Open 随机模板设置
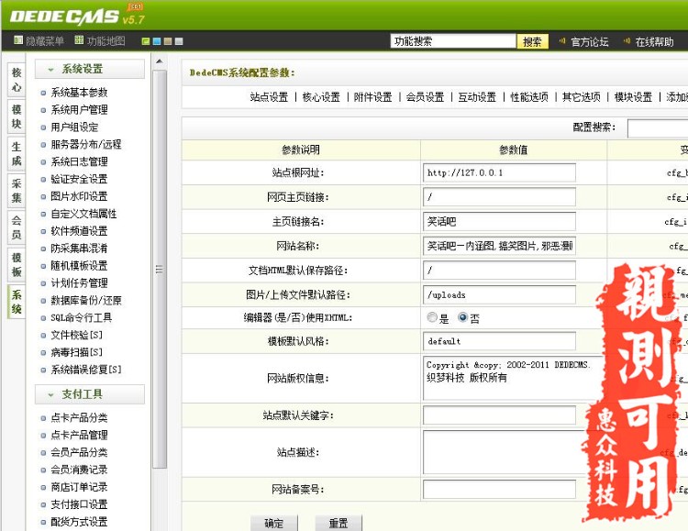Image resolution: width=688 pixels, height=531 pixels. click(x=79, y=266)
